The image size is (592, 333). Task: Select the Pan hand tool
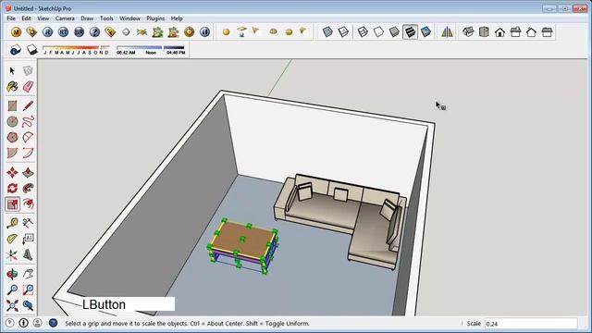28,274
